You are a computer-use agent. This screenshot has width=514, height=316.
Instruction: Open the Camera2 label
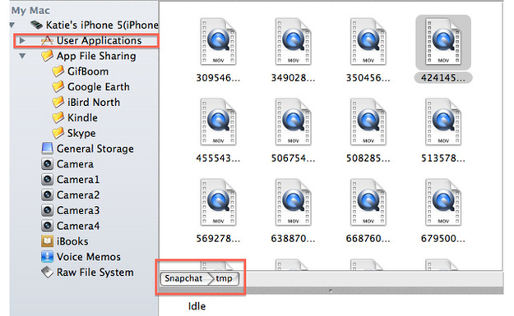point(78,195)
